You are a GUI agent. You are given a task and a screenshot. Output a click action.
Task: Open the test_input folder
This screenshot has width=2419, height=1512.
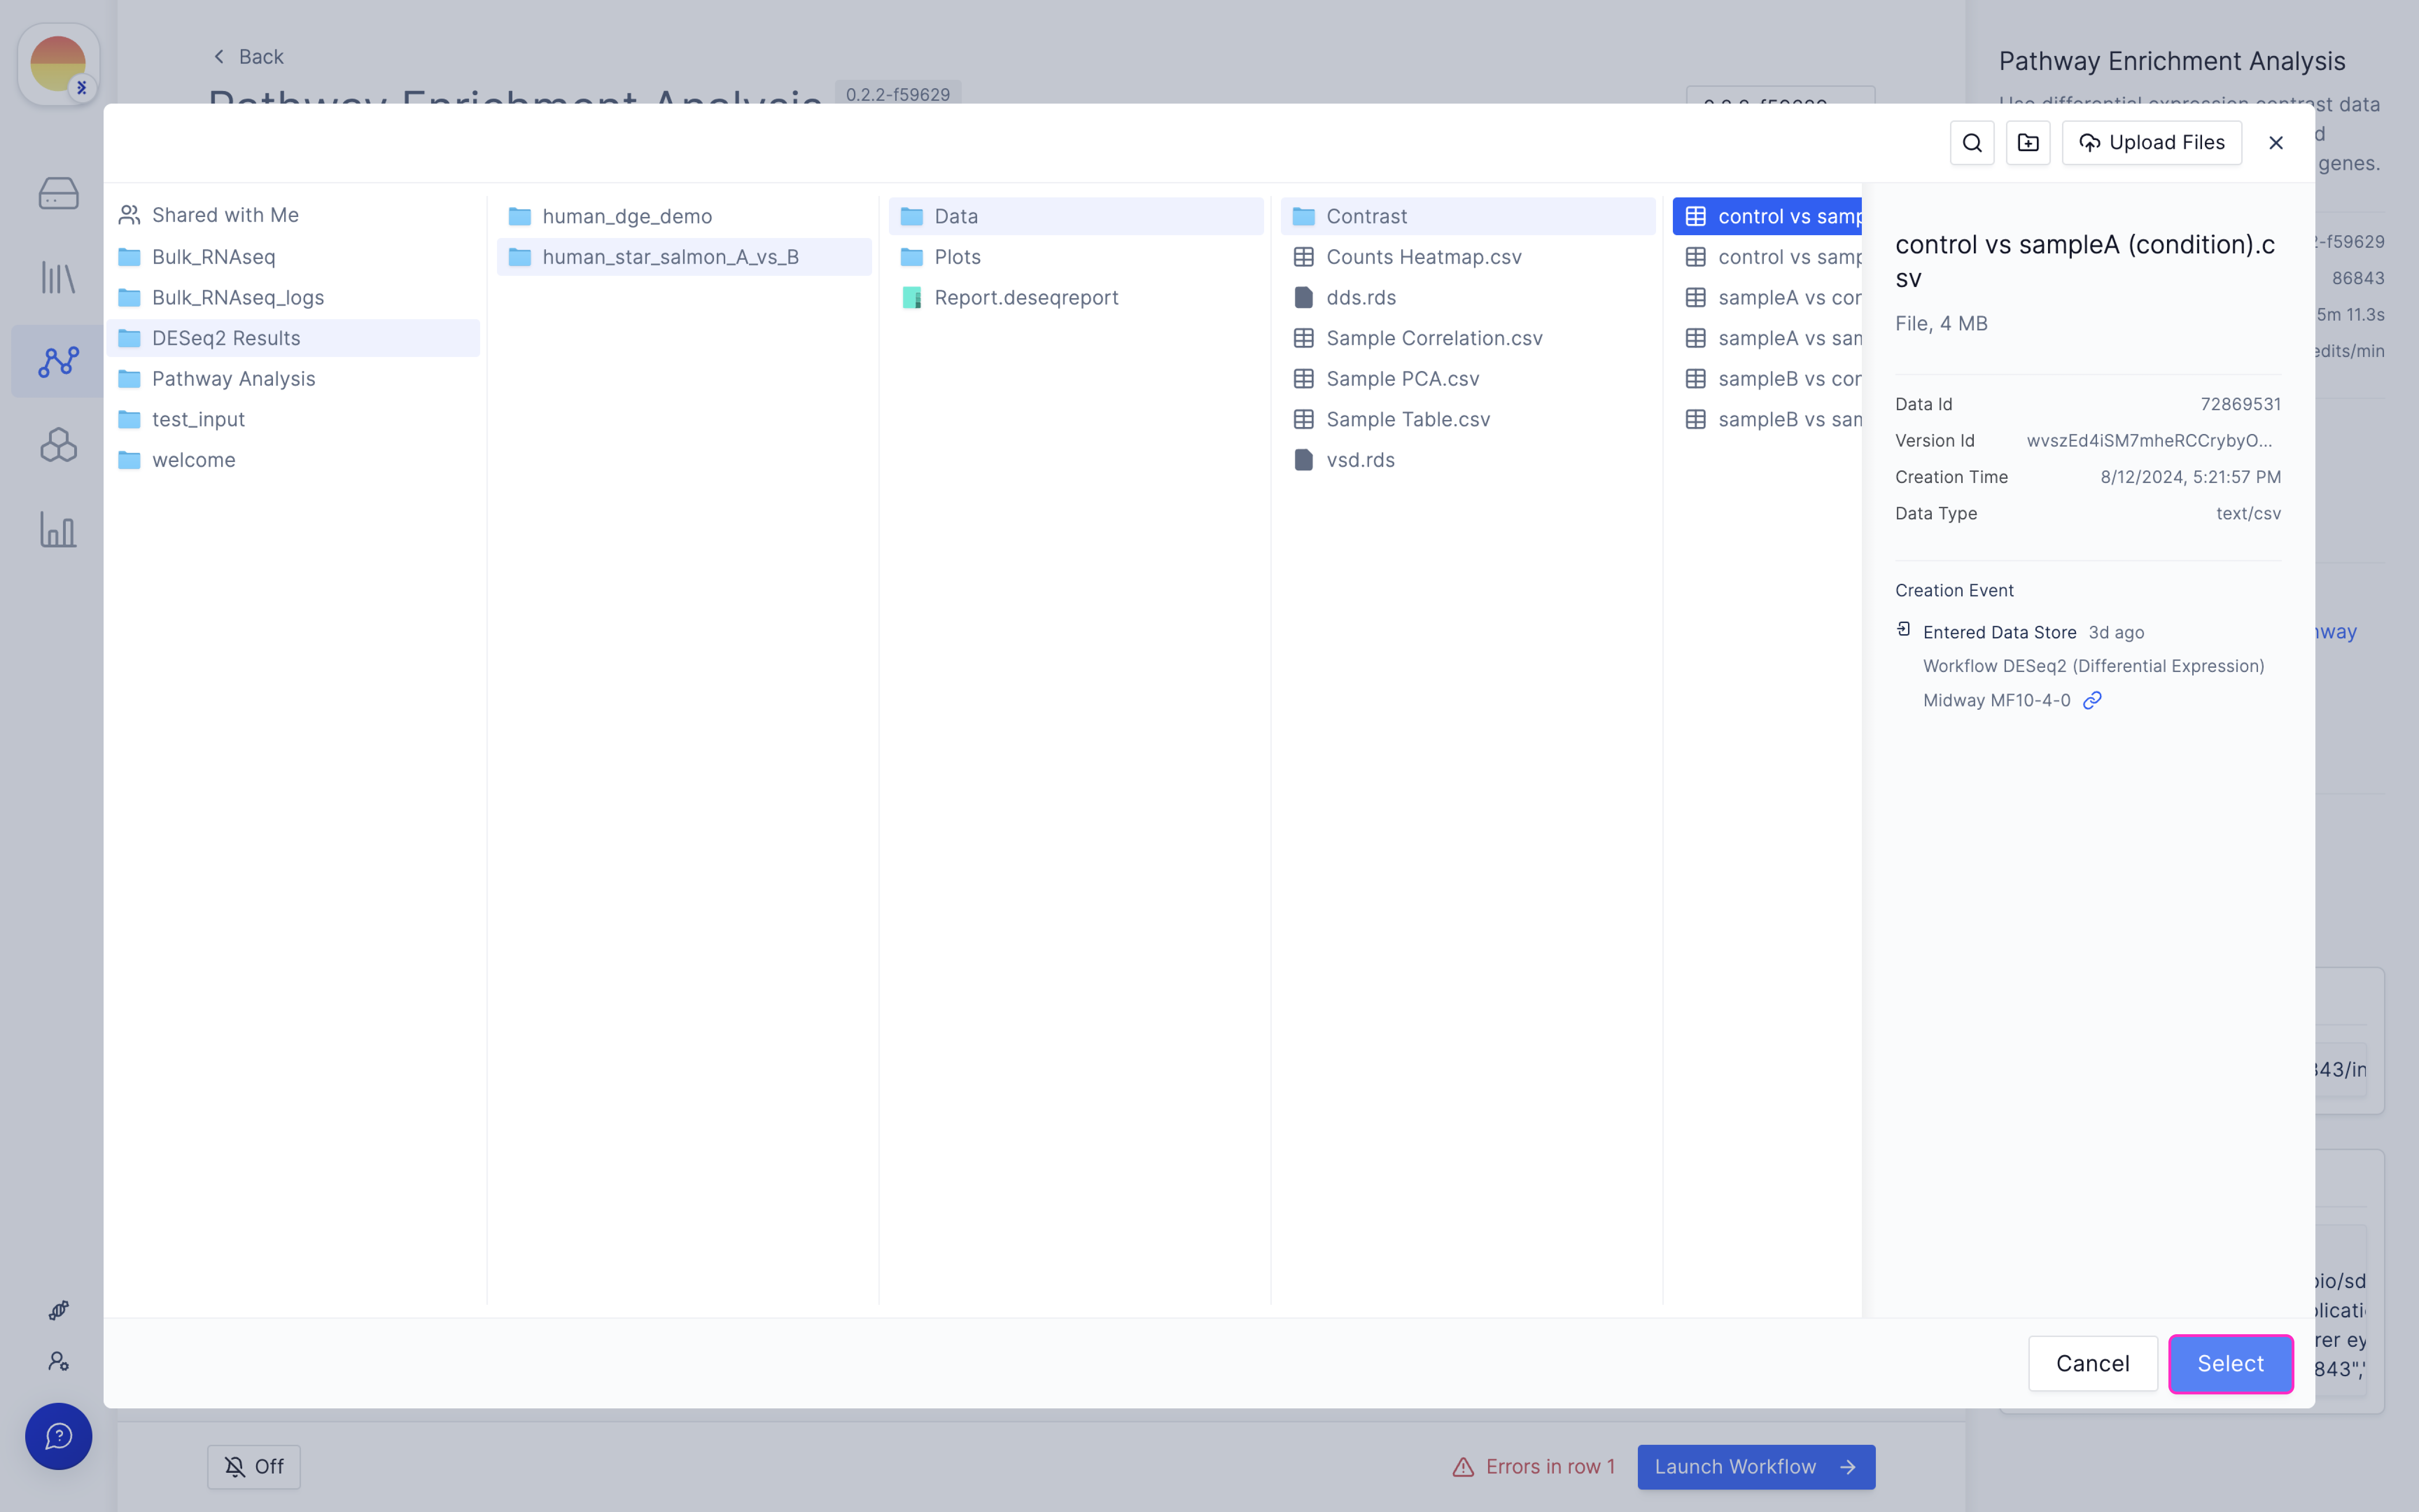pyautogui.click(x=294, y=419)
